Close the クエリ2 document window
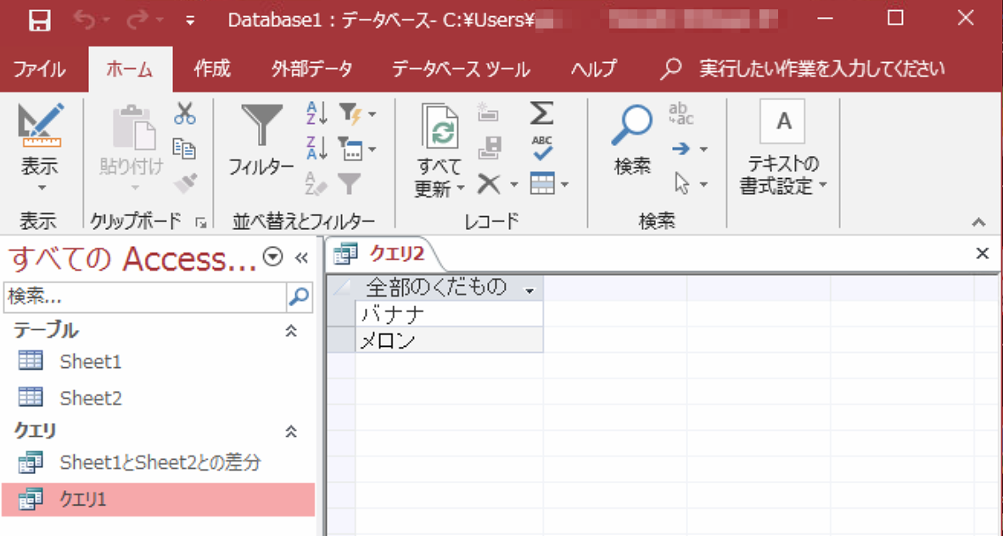This screenshot has height=536, width=1003. pyautogui.click(x=983, y=254)
